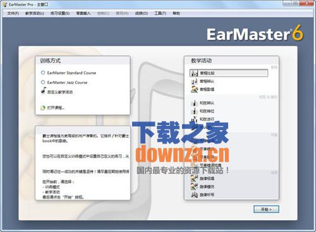This screenshot has width=316, height=232.
Task: Click the 节奏错误检查 activity label
Action: pyautogui.click(x=210, y=165)
